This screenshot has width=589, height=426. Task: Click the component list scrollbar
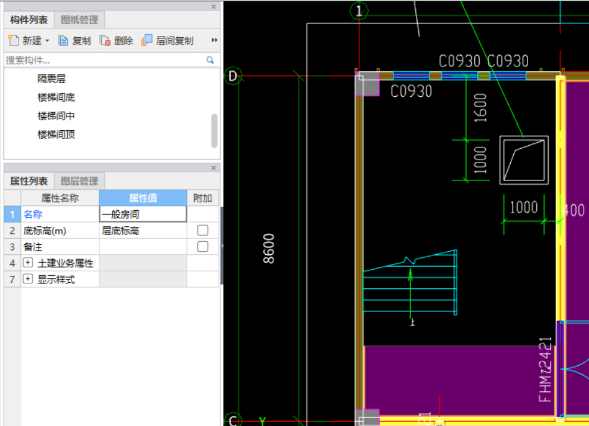click(x=215, y=131)
